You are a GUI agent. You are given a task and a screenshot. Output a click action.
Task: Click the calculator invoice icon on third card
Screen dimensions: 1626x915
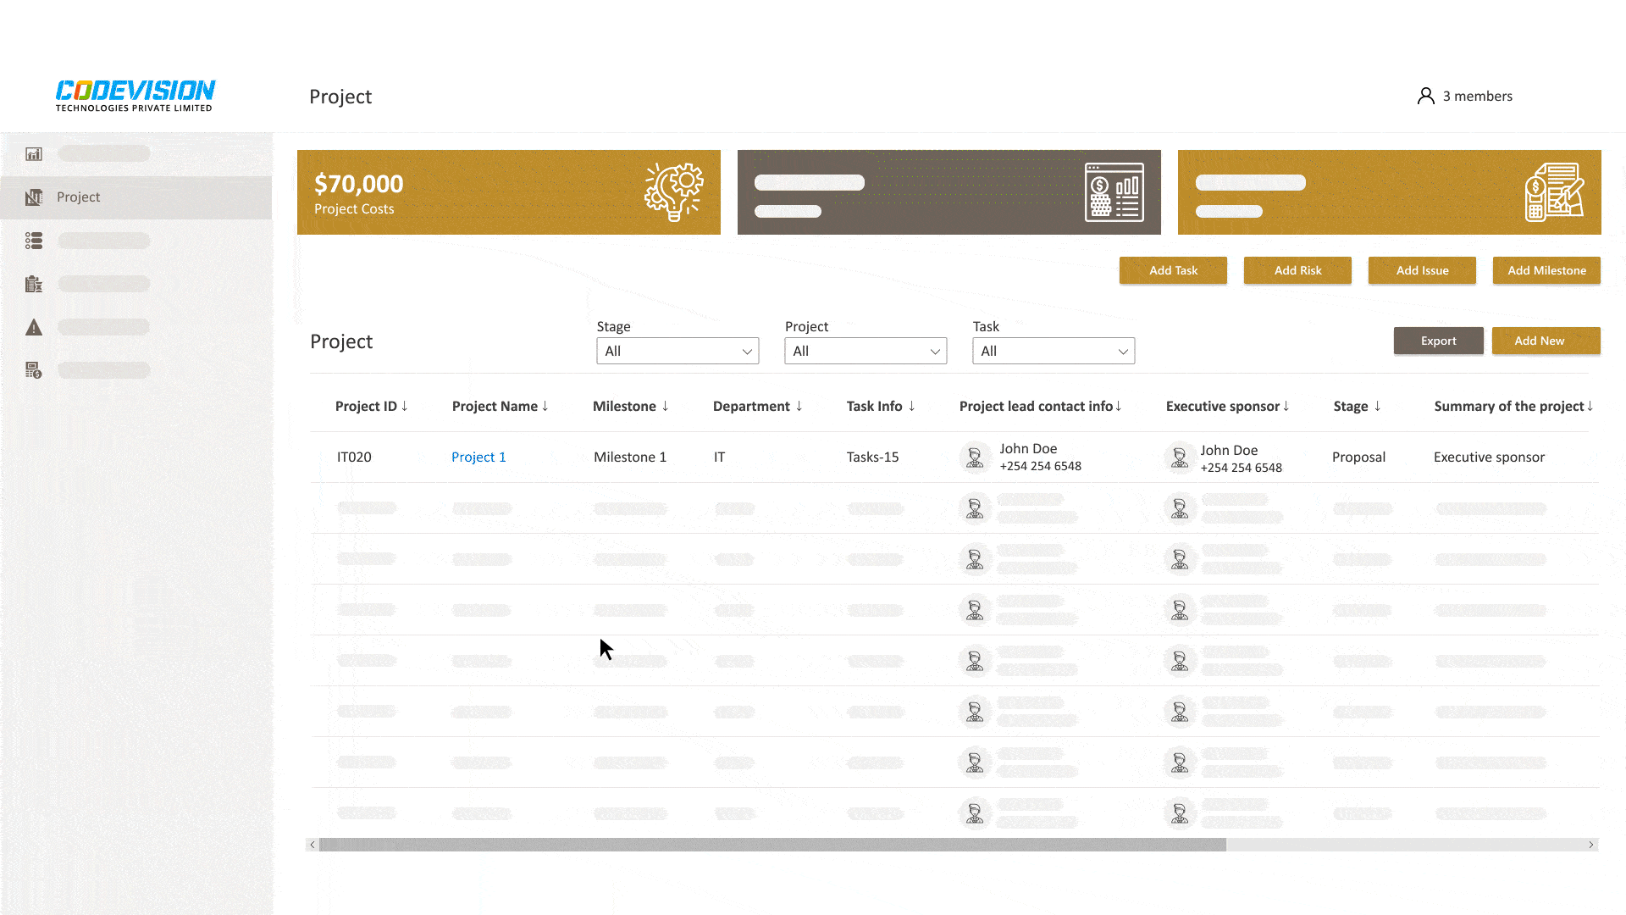(1554, 192)
